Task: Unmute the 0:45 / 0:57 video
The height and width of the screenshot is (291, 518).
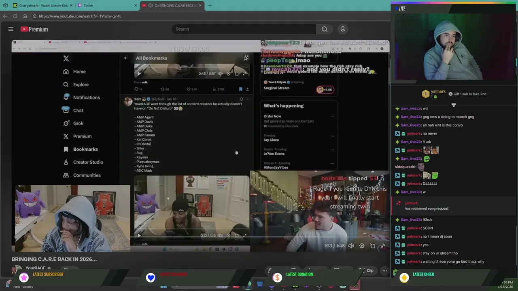Action: coord(220,74)
